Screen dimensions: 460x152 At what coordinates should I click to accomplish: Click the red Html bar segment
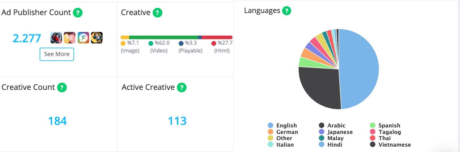point(217,37)
